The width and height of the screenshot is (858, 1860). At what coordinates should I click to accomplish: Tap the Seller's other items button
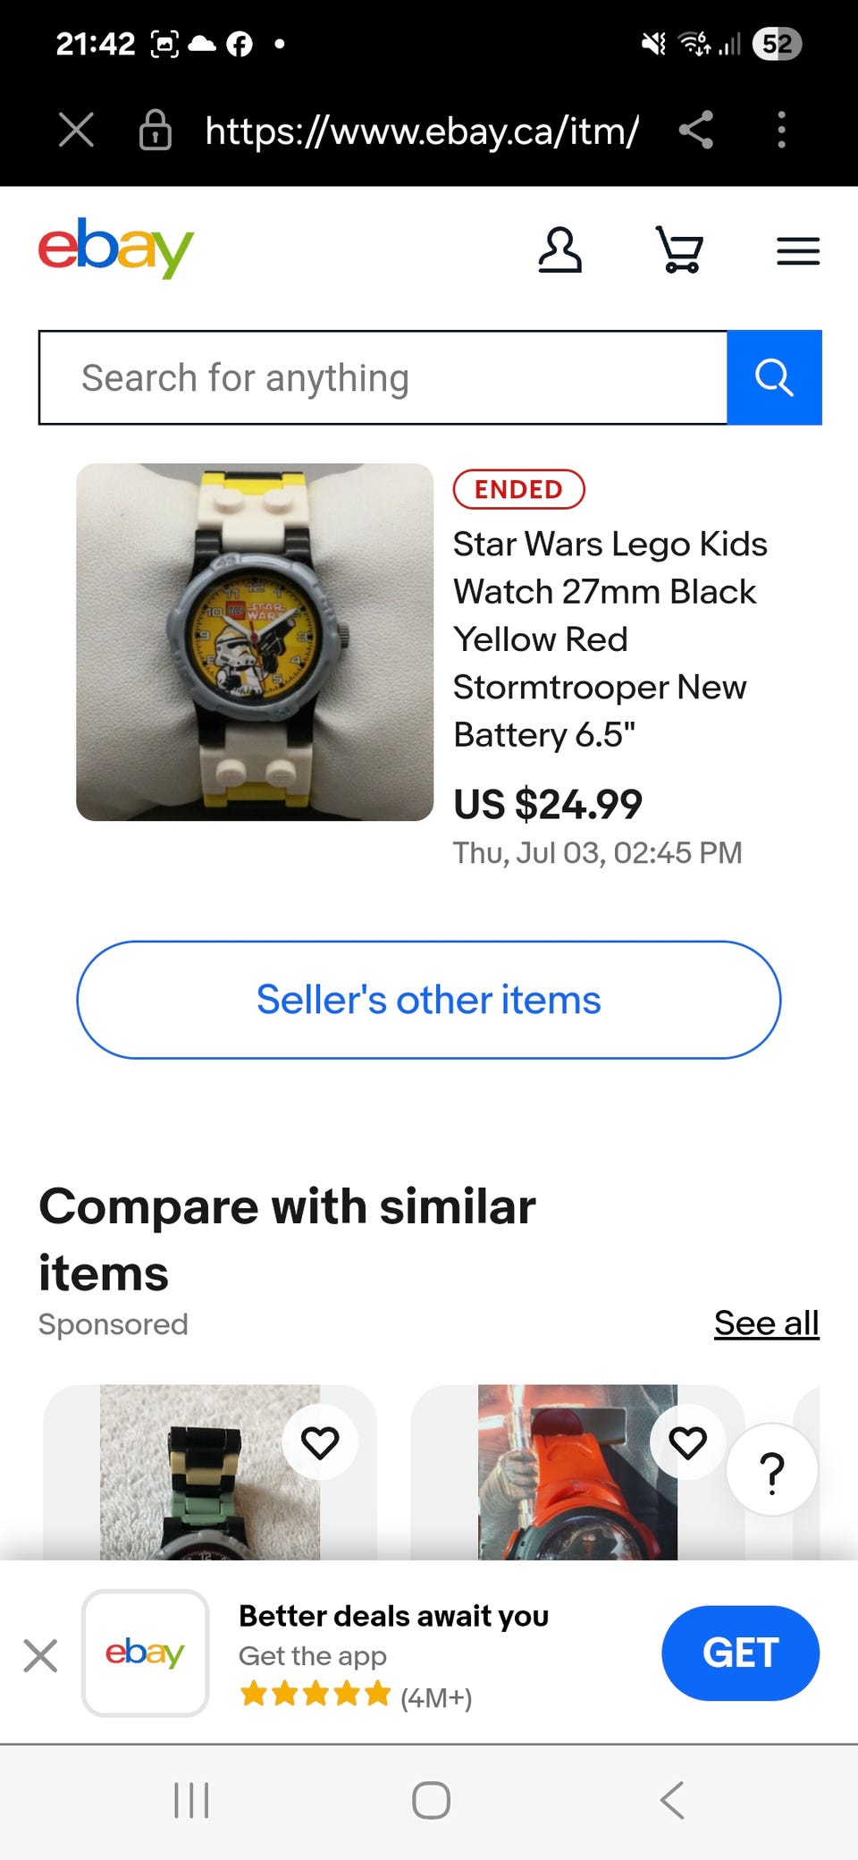429,1000
